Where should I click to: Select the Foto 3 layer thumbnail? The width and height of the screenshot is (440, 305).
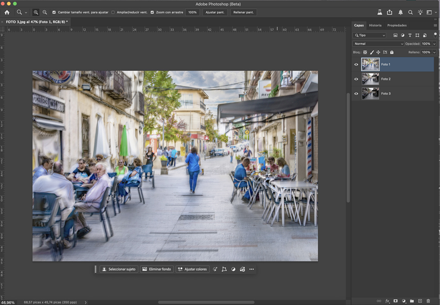point(371,94)
